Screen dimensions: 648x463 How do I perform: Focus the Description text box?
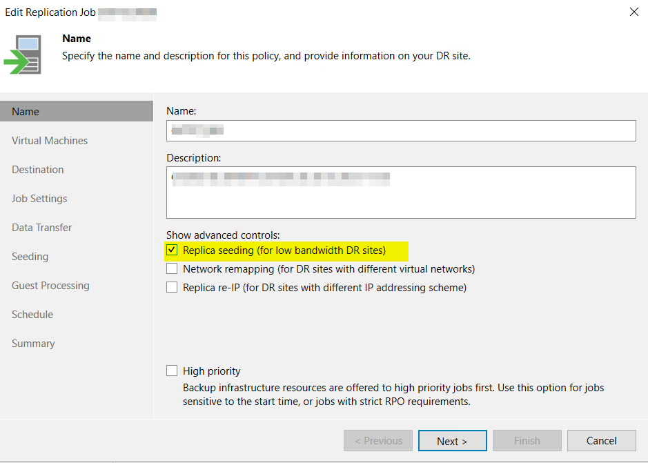[400, 192]
